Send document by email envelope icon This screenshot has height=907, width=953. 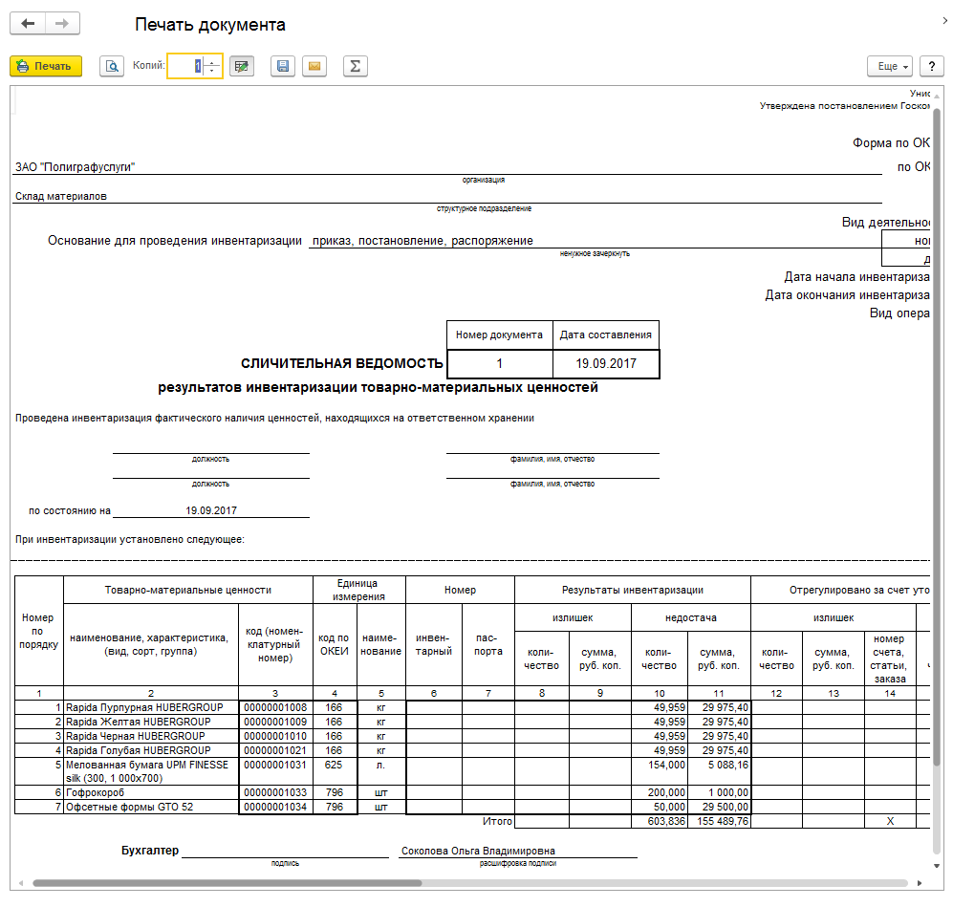[314, 66]
